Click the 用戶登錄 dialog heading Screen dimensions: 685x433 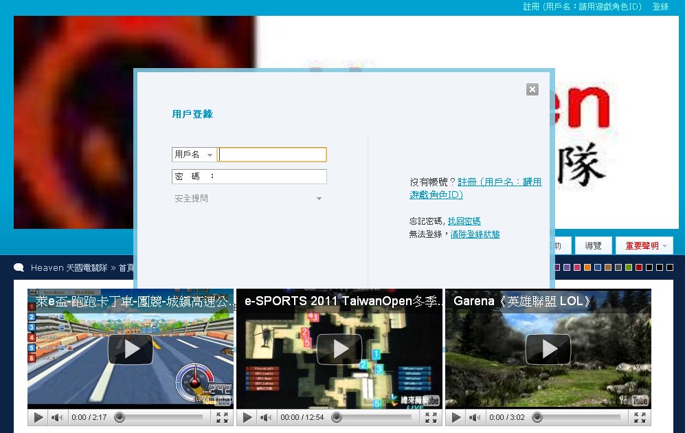[192, 114]
